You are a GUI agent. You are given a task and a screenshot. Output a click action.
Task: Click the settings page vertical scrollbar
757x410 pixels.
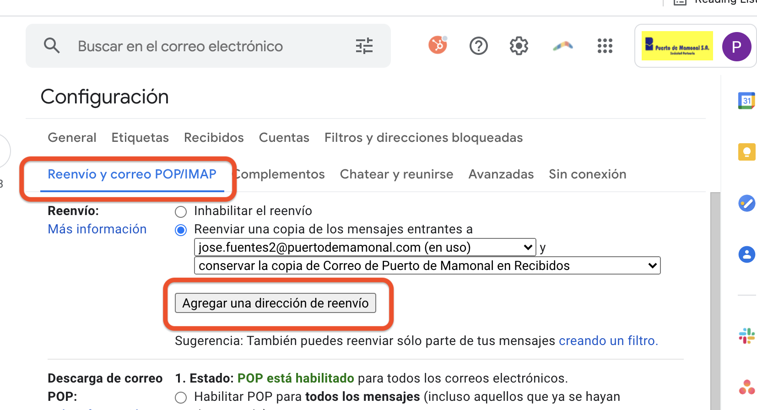[715, 301]
